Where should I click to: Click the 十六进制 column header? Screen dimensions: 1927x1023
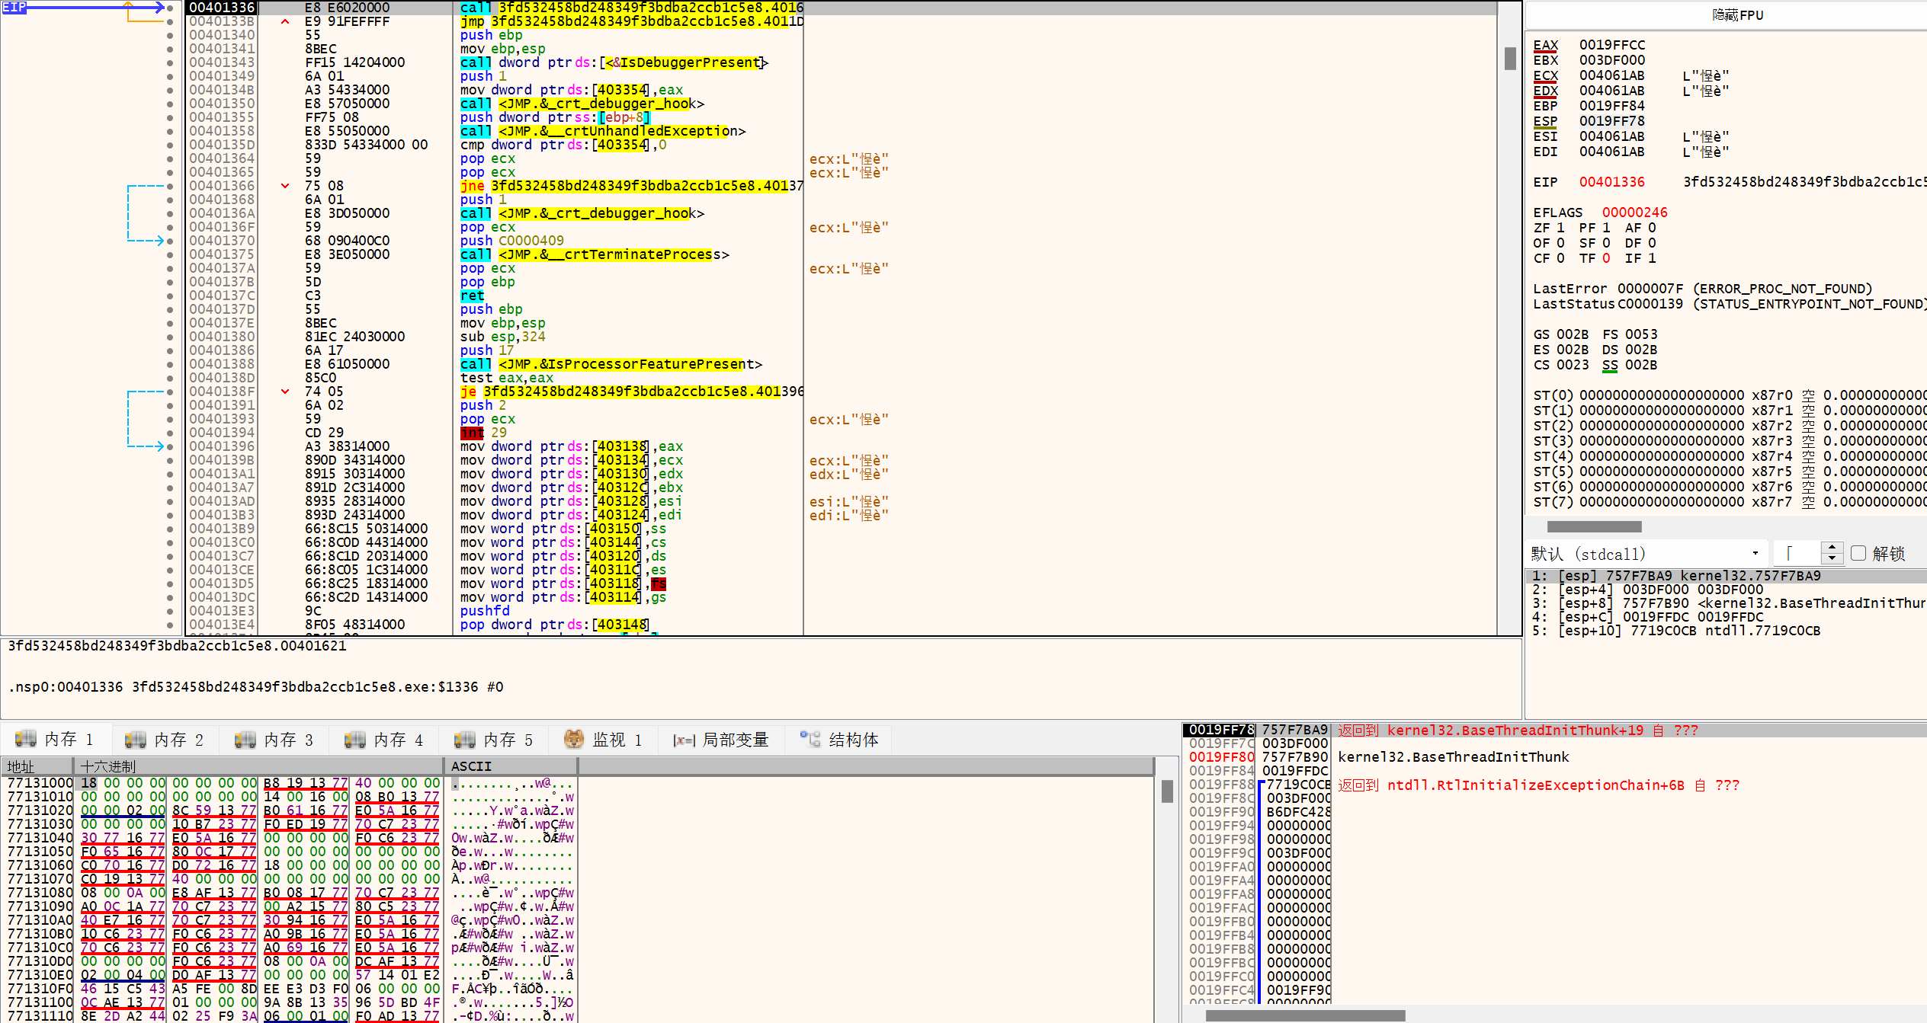(x=258, y=766)
